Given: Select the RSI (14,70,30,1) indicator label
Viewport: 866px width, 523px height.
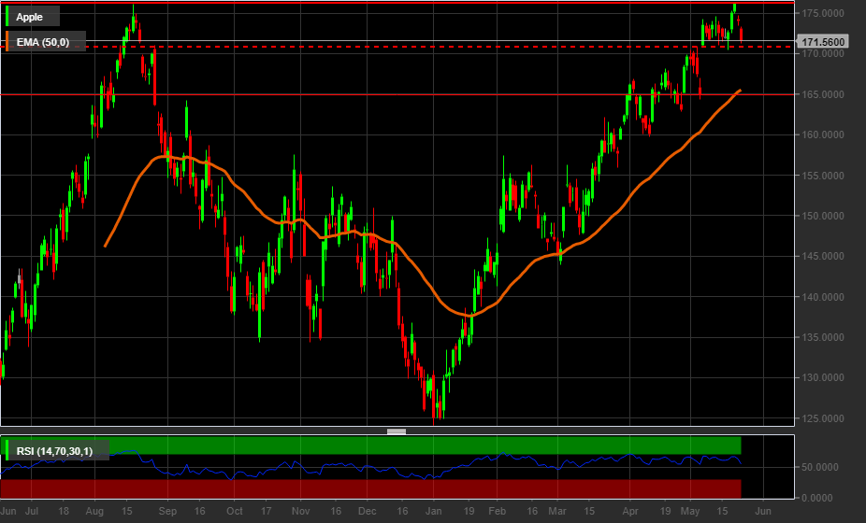Looking at the screenshot, I should [61, 452].
